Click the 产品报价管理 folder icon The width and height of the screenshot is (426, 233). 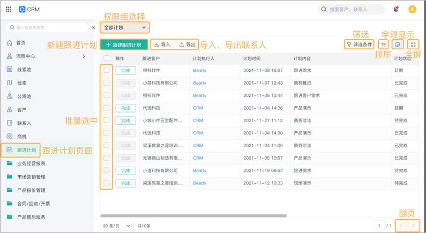[x=10, y=190]
